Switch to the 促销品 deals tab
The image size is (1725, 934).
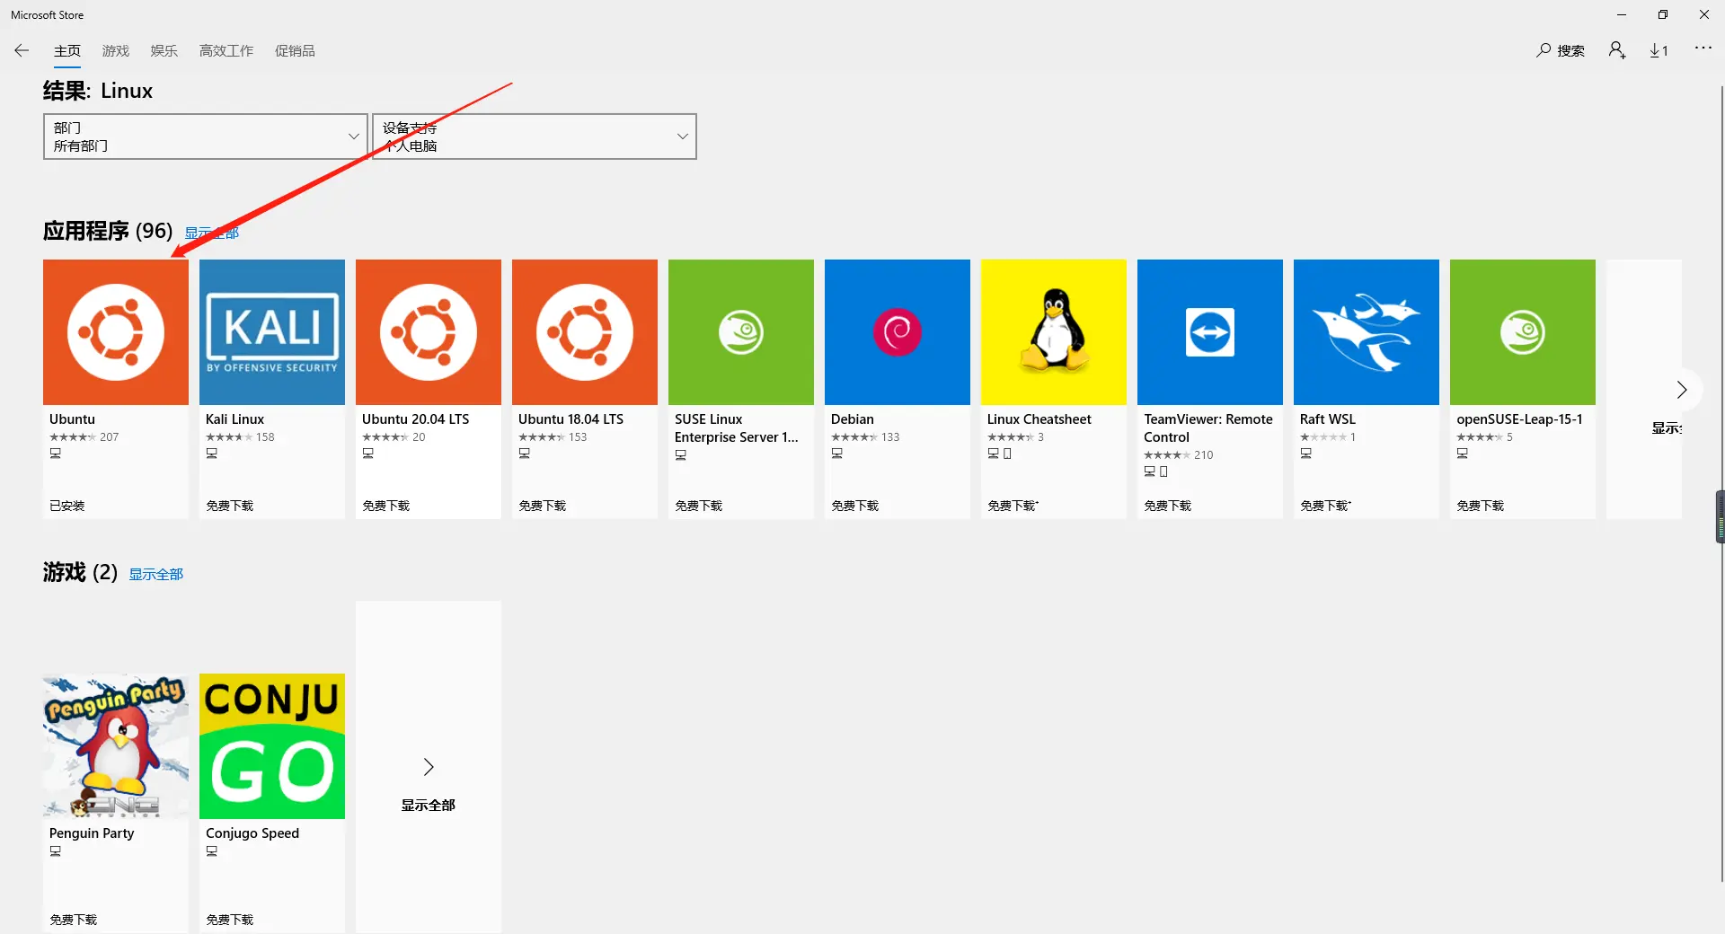(x=295, y=51)
